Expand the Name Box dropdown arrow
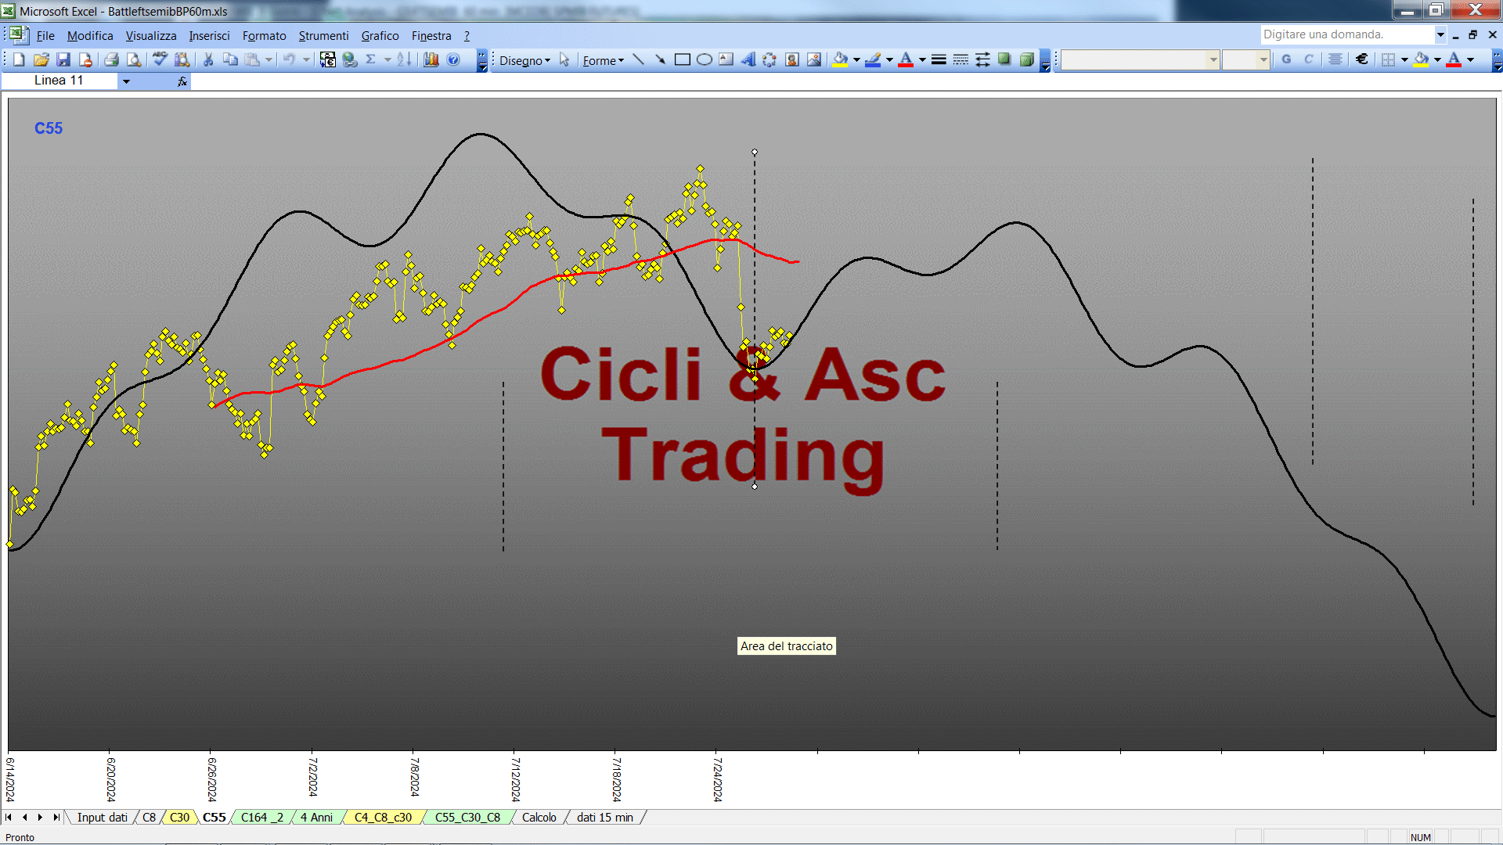 125,81
